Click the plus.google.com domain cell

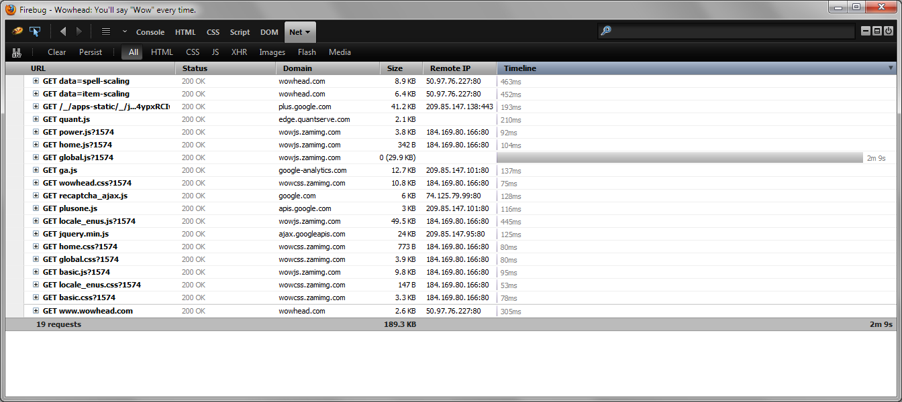click(x=305, y=107)
